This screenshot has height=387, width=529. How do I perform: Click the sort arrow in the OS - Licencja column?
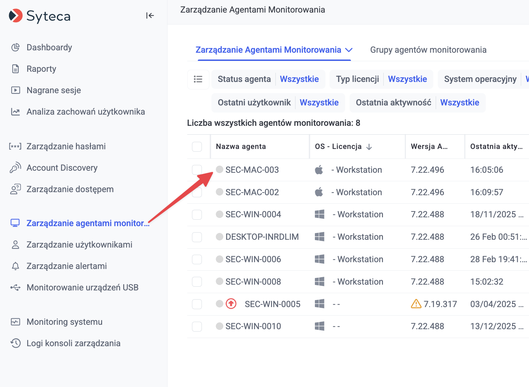click(x=369, y=147)
